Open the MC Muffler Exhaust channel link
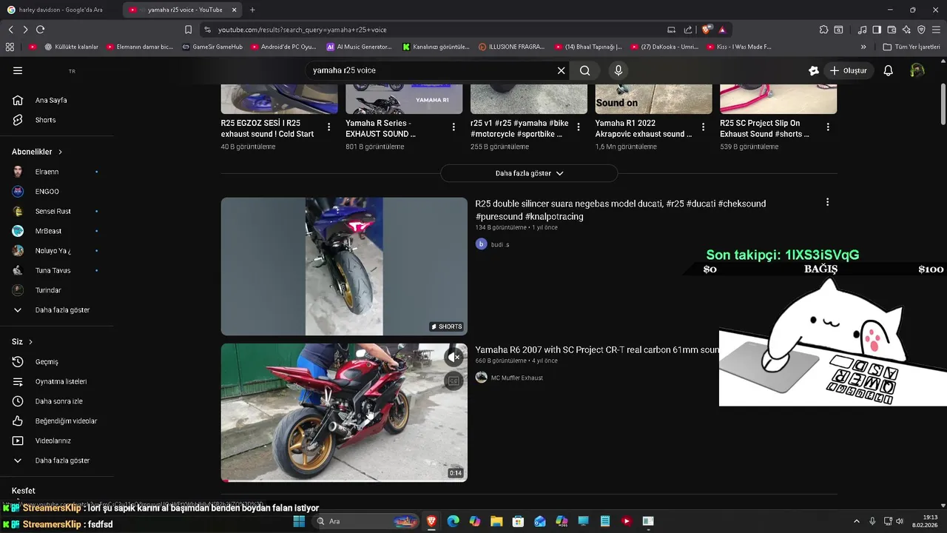This screenshot has width=947, height=533. tap(517, 378)
